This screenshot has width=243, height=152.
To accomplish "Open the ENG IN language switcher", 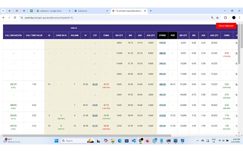I will click(x=214, y=141).
